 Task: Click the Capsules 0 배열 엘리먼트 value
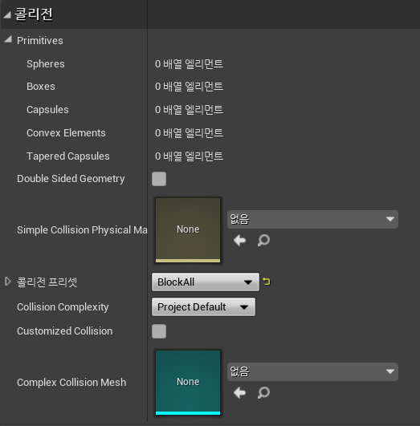coord(189,110)
